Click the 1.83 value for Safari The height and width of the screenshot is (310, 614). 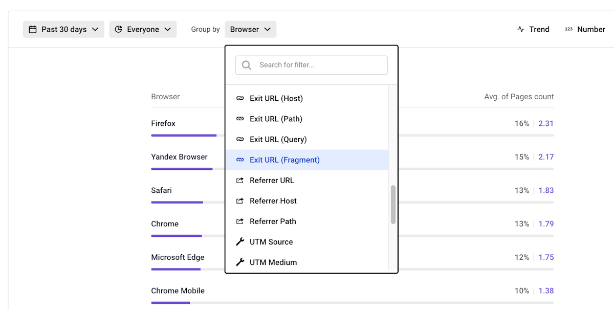coord(546,190)
